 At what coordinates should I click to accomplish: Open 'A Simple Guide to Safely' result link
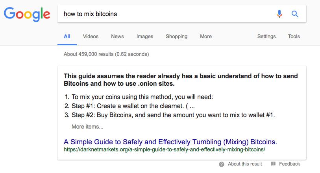[170, 142]
